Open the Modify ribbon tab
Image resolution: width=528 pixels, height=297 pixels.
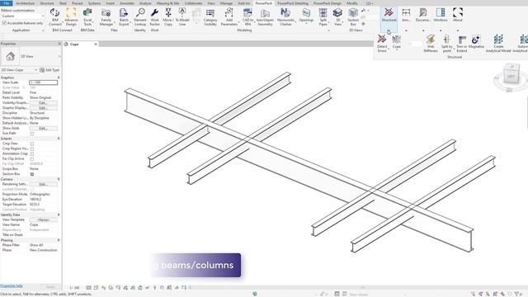352,3
